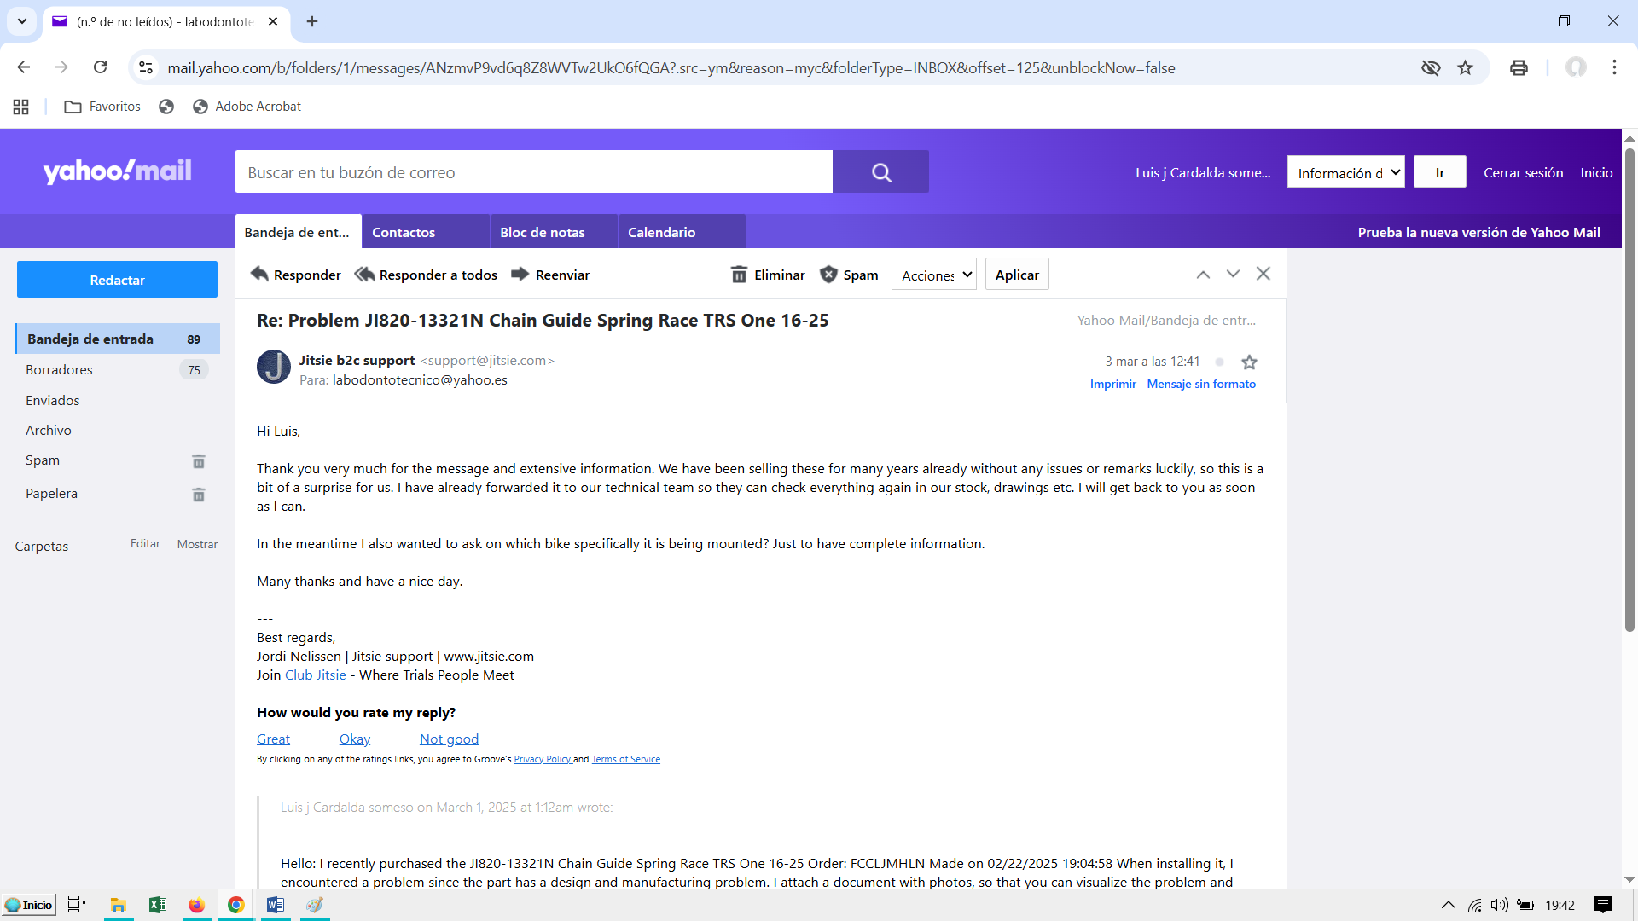Viewport: 1638px width, 921px height.
Task: Switch to the Bloc de notas tab
Action: 554,232
